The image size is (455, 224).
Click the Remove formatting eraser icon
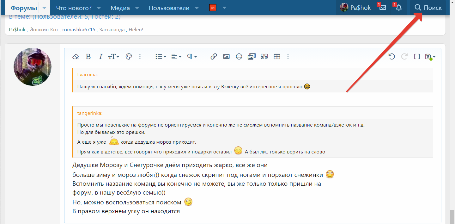point(76,57)
